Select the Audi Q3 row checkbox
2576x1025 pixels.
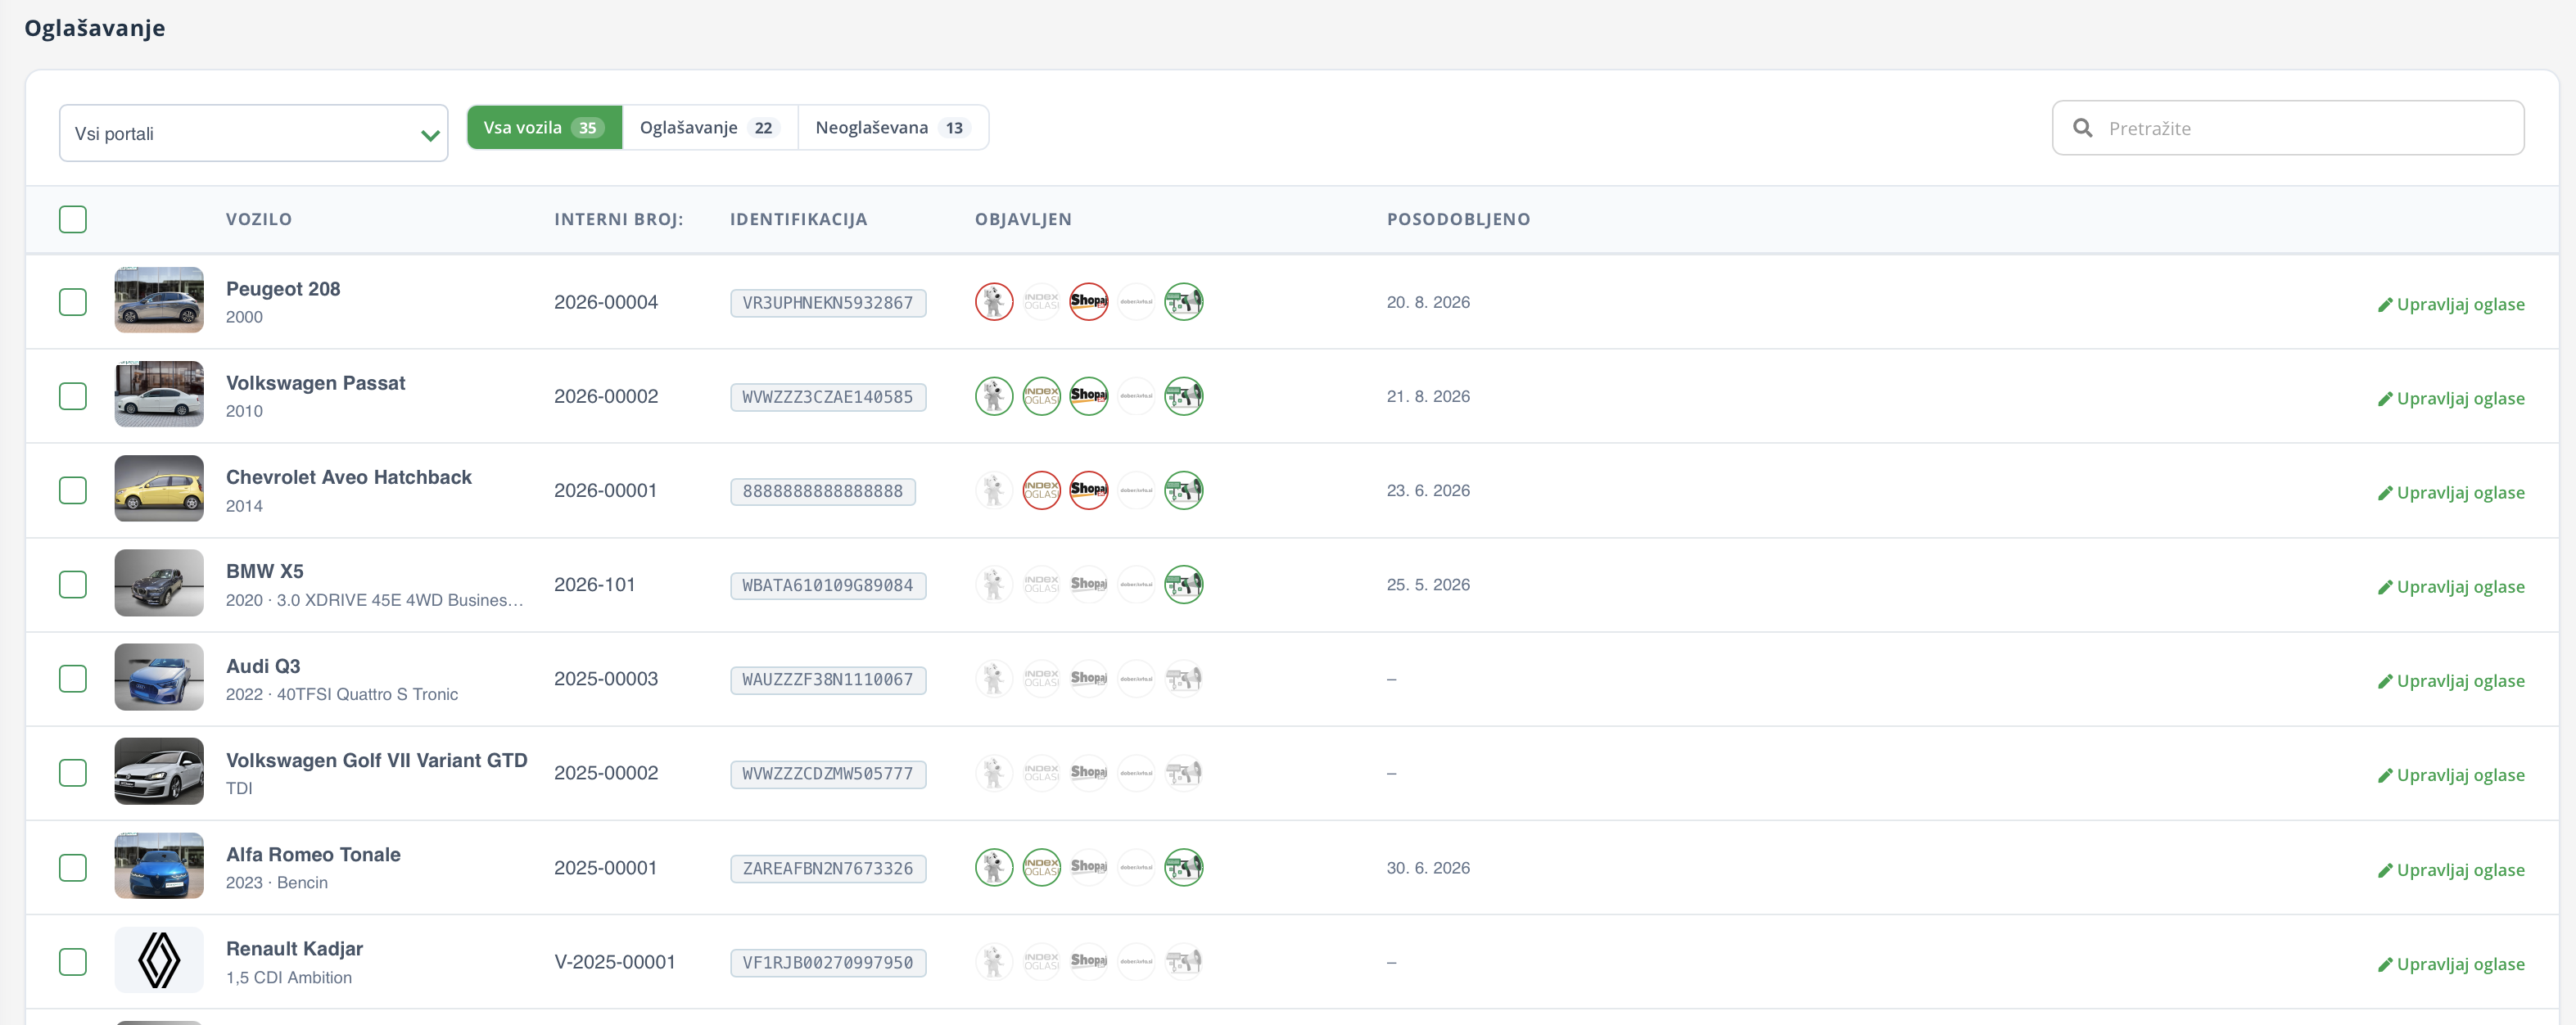tap(73, 679)
